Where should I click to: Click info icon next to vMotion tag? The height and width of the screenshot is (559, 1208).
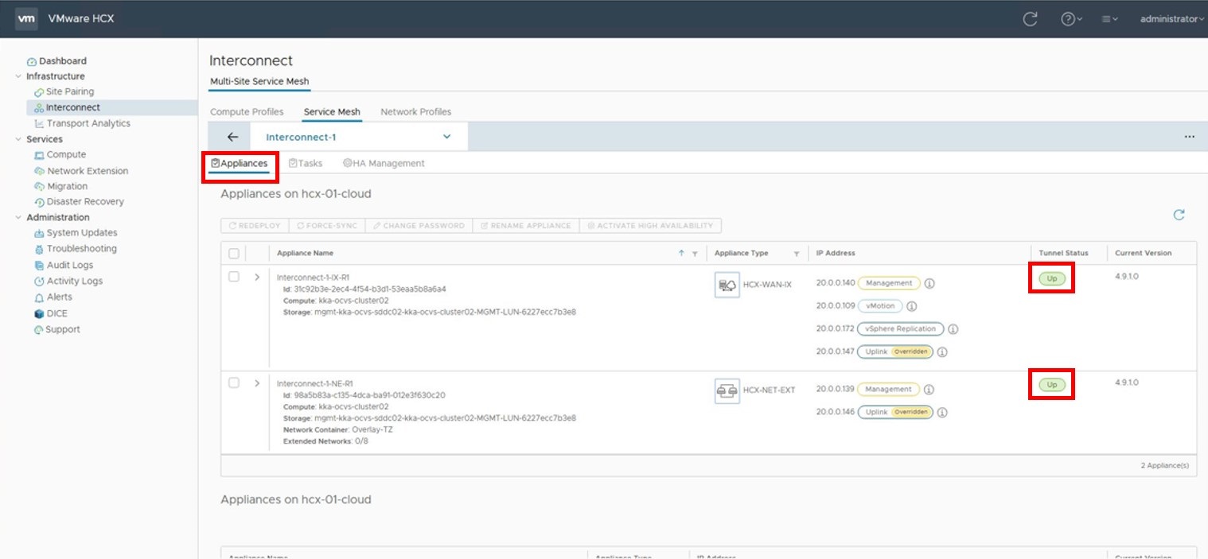click(912, 306)
